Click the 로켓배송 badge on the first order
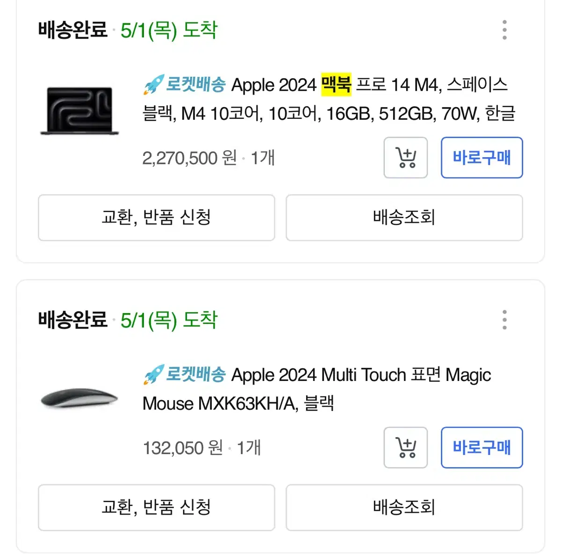561x556 pixels. 196,85
